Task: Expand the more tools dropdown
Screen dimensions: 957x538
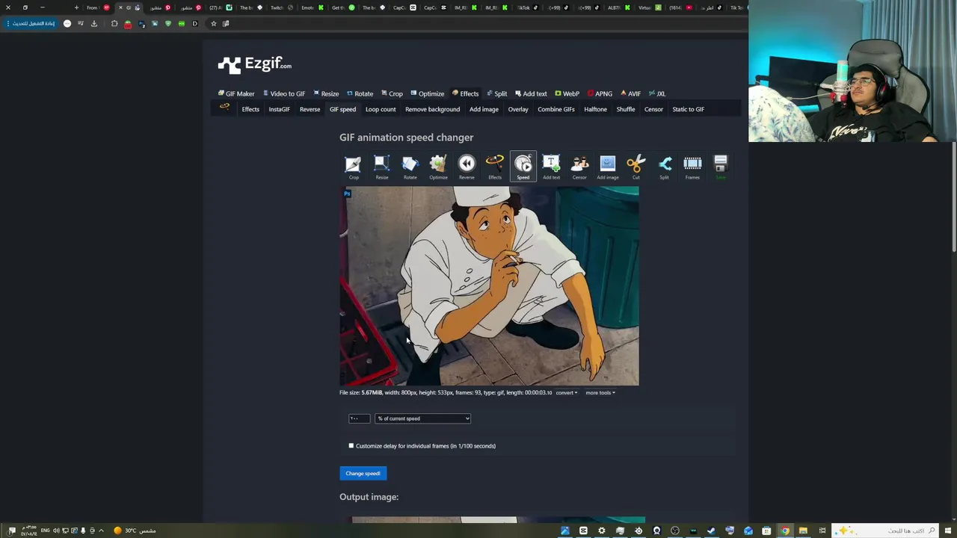Action: tap(600, 392)
